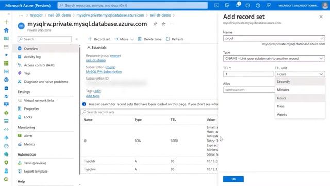The width and height of the screenshot is (330, 186).
Task: Open the directories and subscriptions filter icon
Action: click(x=227, y=6)
